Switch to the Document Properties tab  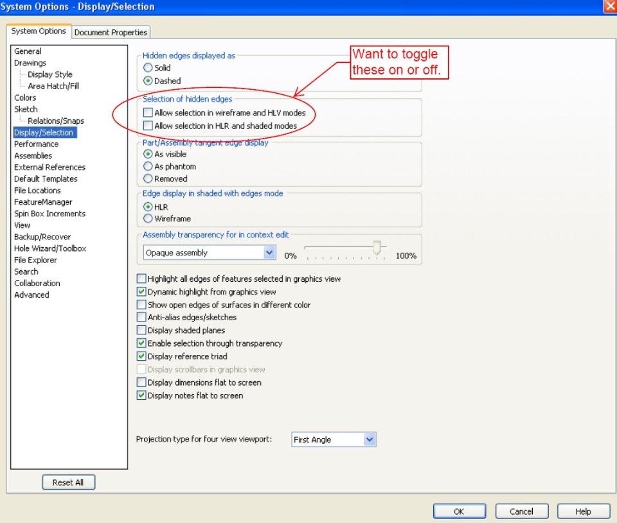coord(111,32)
